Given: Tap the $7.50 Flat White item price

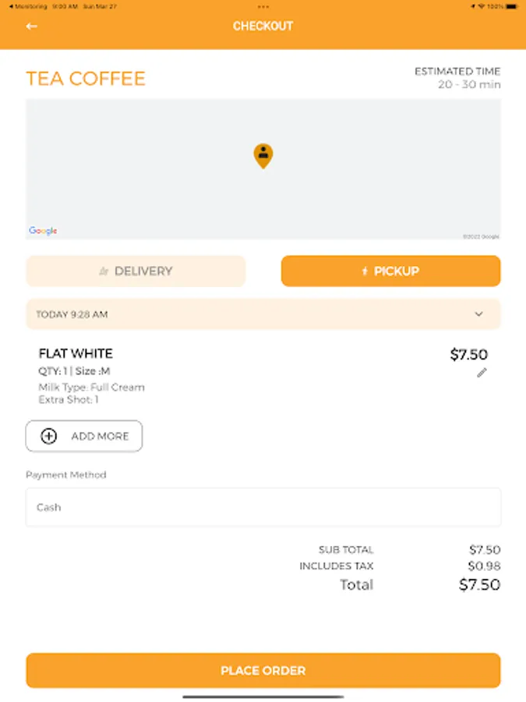Looking at the screenshot, I should pos(468,355).
